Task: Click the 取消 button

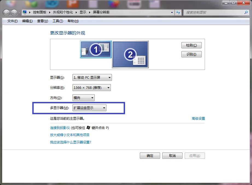Action: pyautogui.click(x=172, y=156)
